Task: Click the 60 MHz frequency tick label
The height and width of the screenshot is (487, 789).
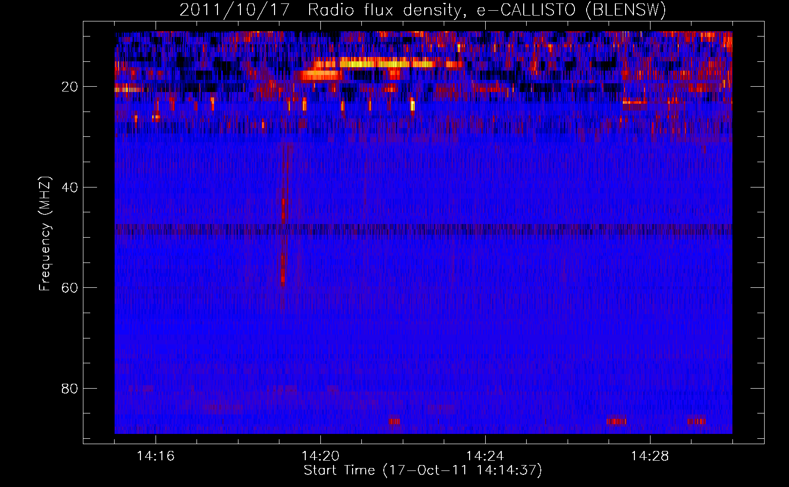Action: 70,288
